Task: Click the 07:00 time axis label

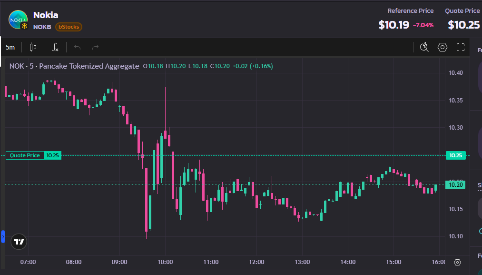Action: 28,262
